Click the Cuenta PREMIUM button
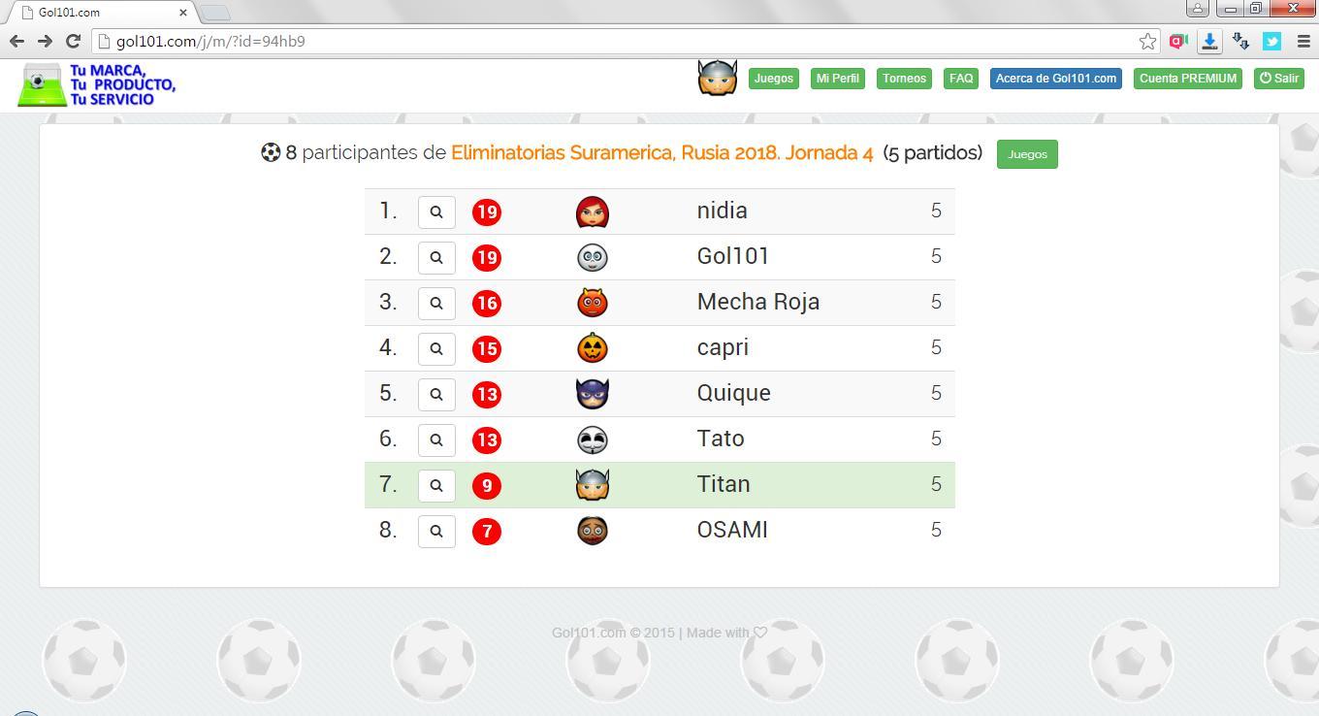1319x716 pixels. pos(1187,79)
